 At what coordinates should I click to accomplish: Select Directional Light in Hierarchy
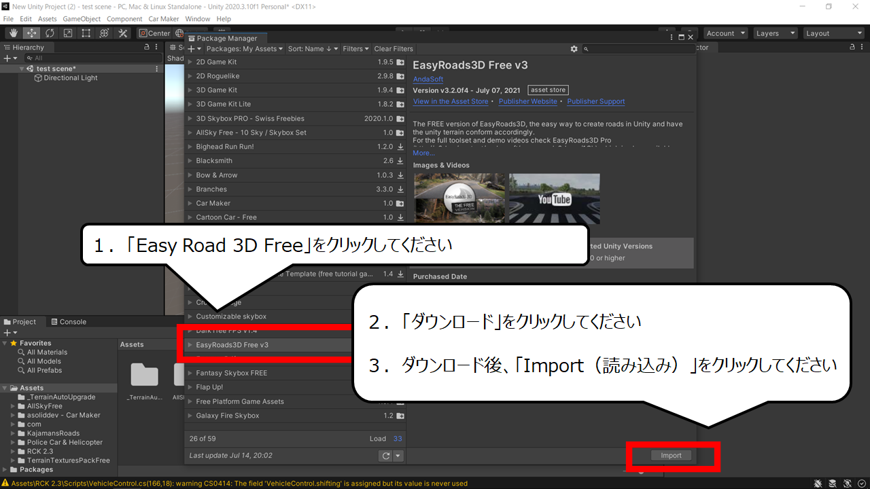(x=70, y=78)
